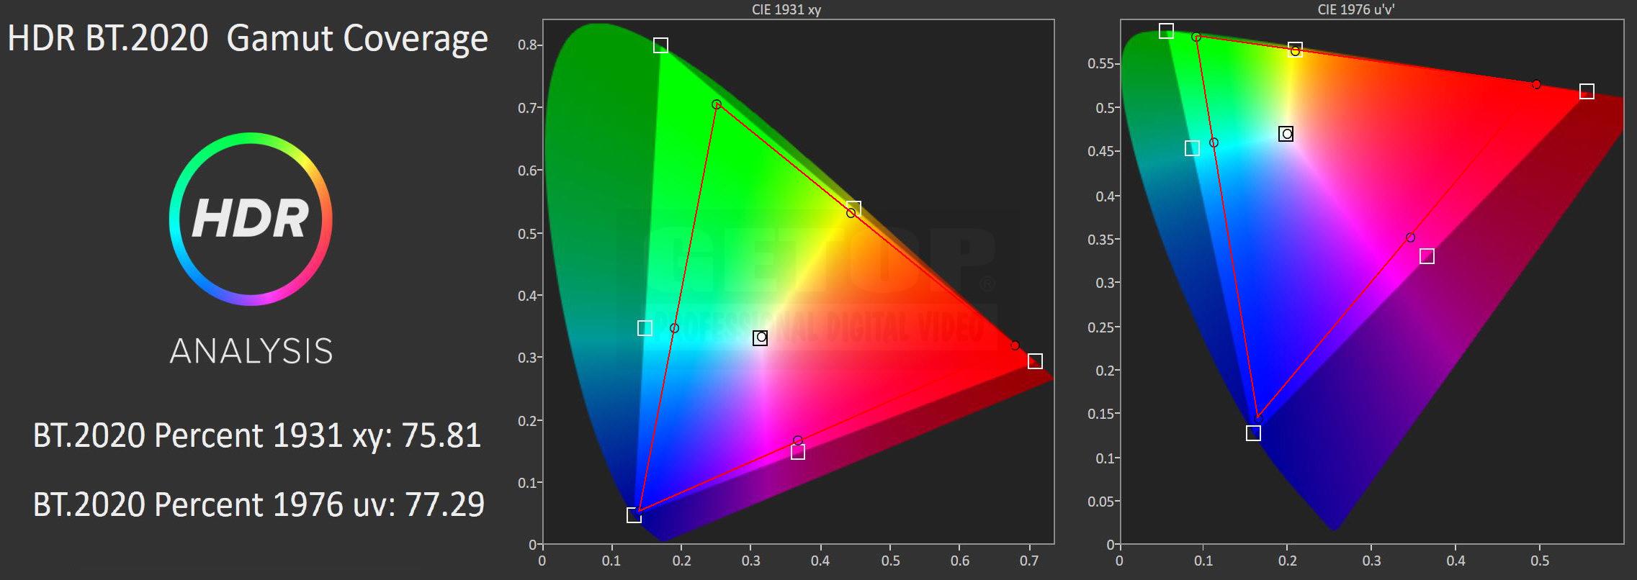
Task: Select white point marker in CIE 1931 chart
Action: click(761, 337)
